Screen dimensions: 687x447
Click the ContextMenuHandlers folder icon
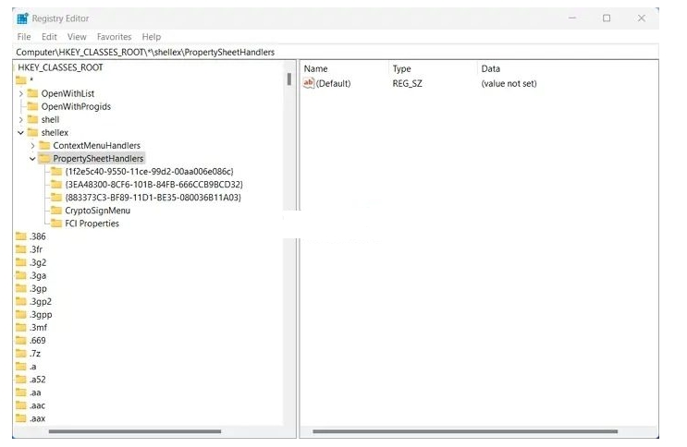pos(44,145)
